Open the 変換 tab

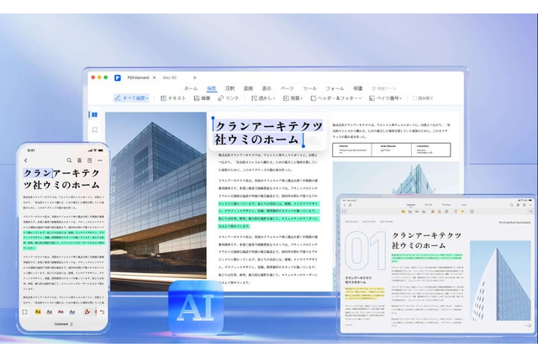[248, 88]
